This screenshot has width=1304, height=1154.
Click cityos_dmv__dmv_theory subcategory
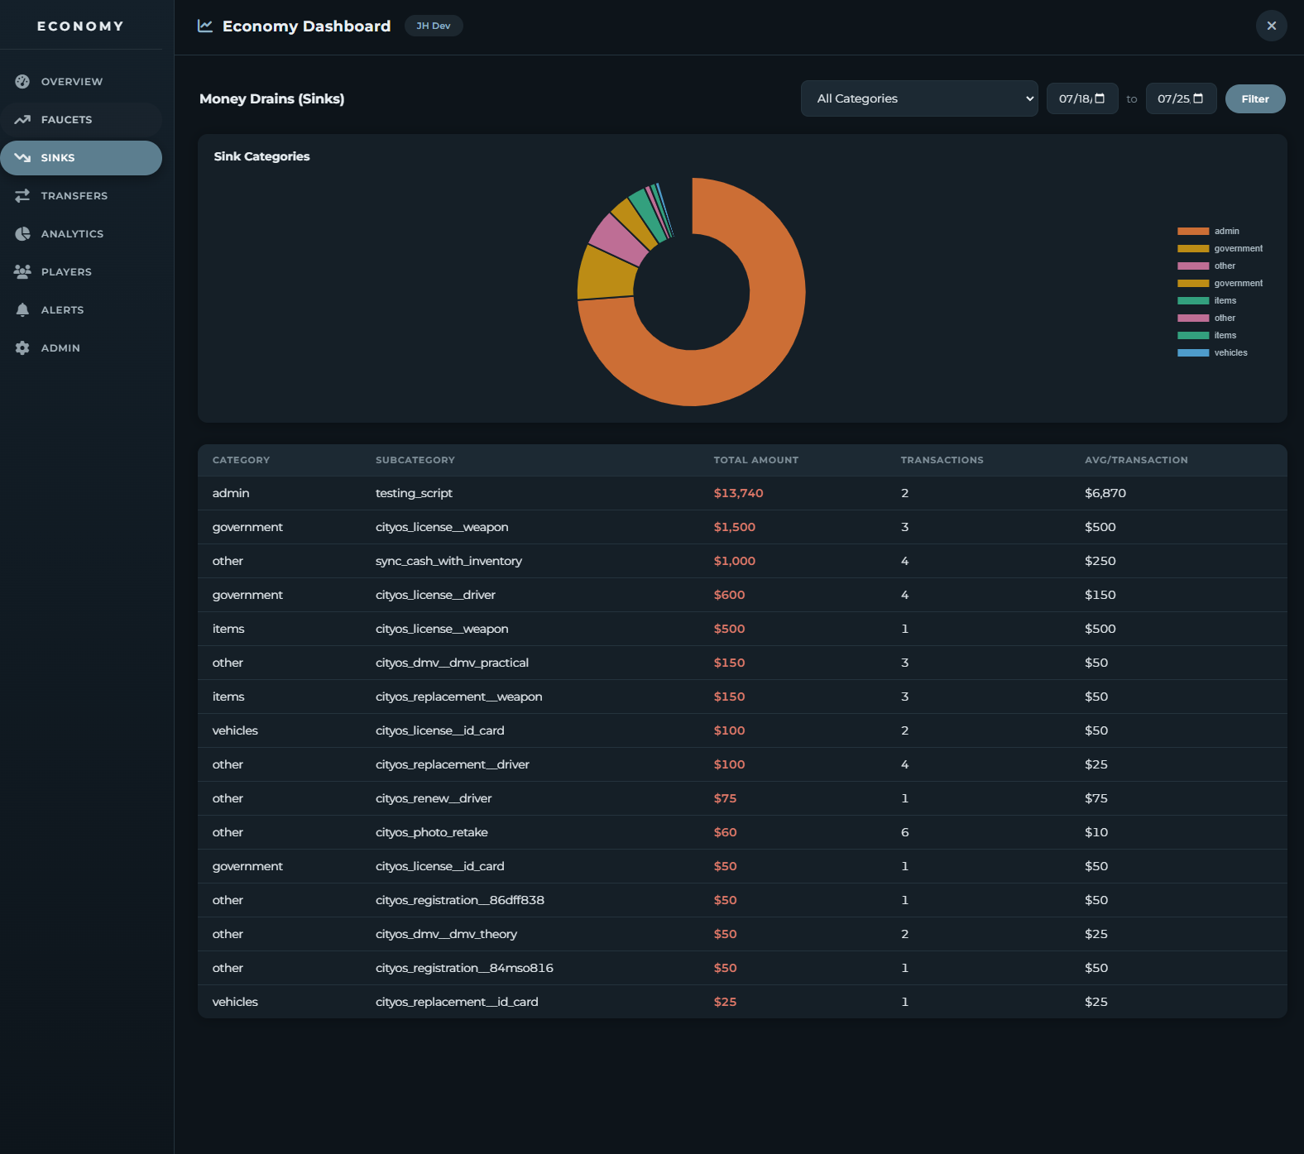point(446,934)
